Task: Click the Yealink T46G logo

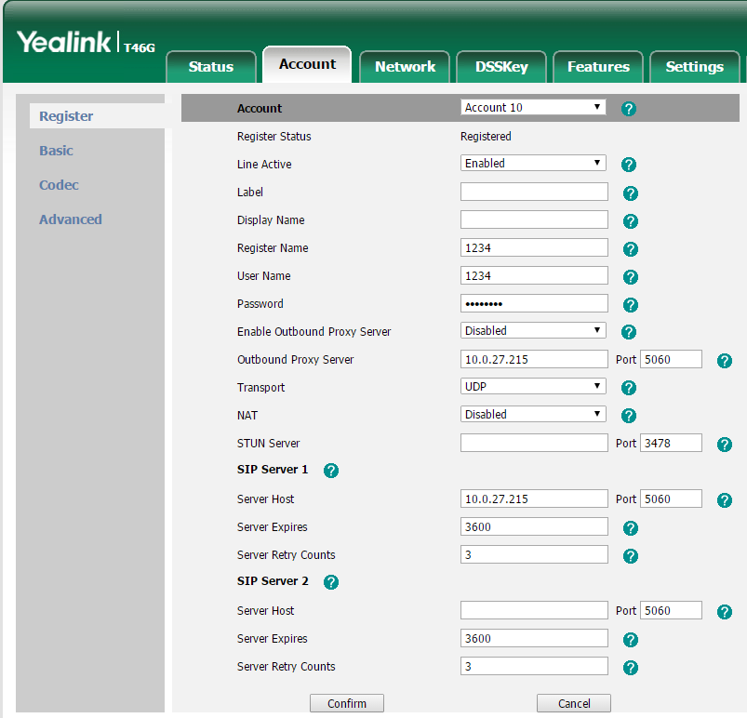Action: pyautogui.click(x=86, y=43)
